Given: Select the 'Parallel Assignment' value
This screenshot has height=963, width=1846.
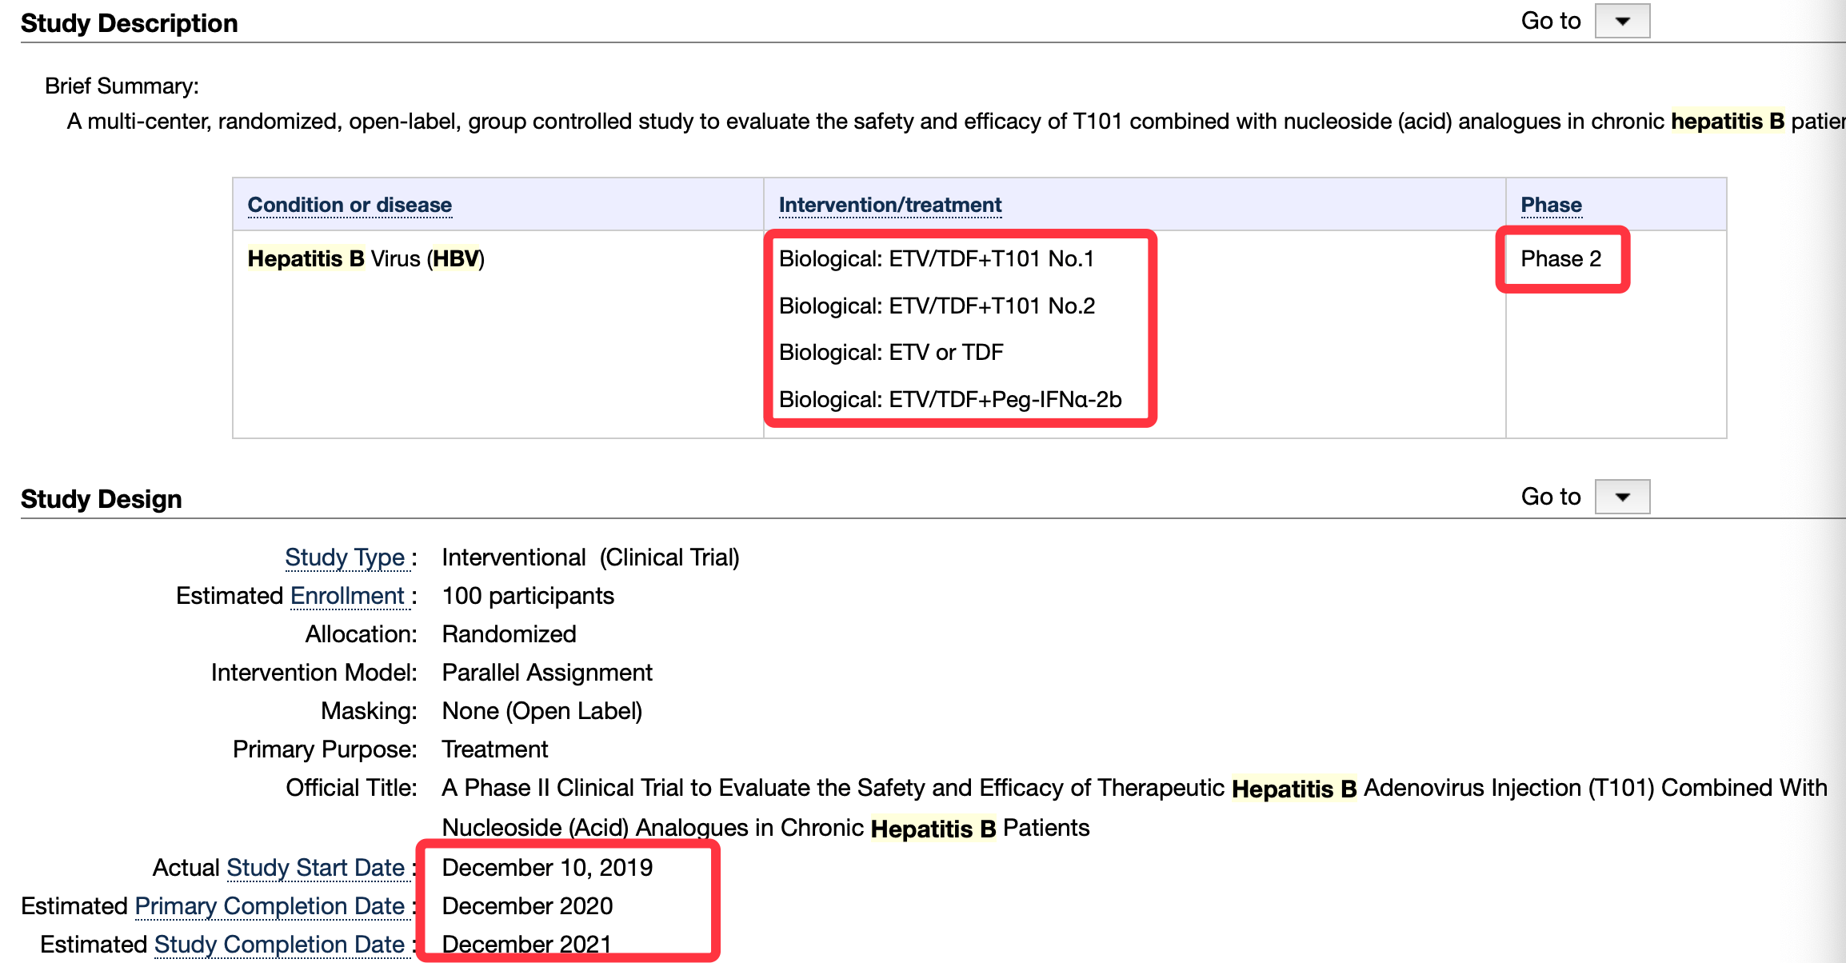Looking at the screenshot, I should pyautogui.click(x=547, y=673).
